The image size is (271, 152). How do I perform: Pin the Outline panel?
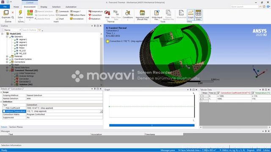(x=95, y=26)
